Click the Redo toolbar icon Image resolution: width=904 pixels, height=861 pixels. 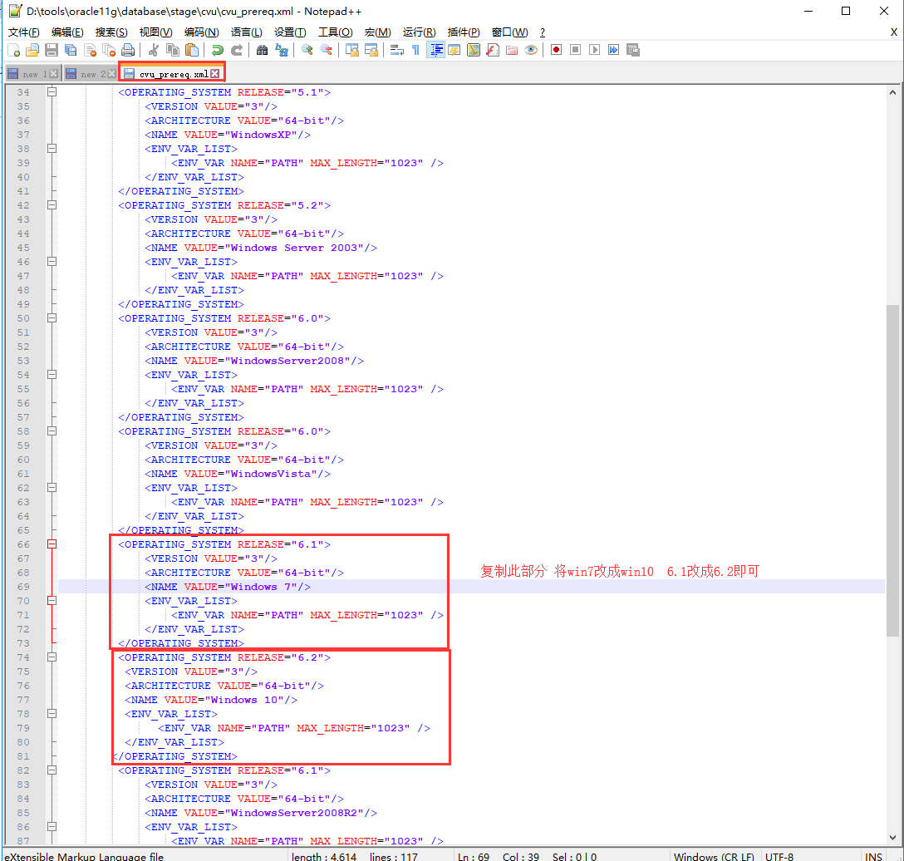point(236,50)
